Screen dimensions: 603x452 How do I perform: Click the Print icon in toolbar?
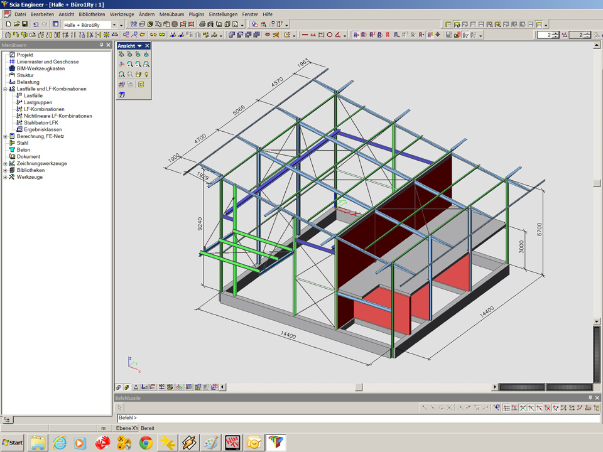click(202, 24)
